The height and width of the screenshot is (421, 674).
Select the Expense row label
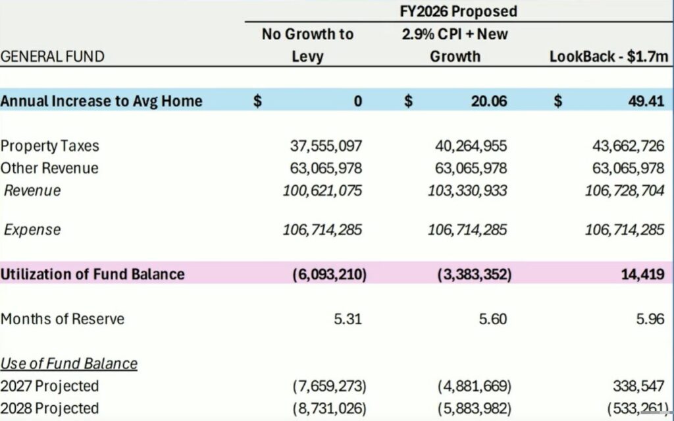pos(32,229)
